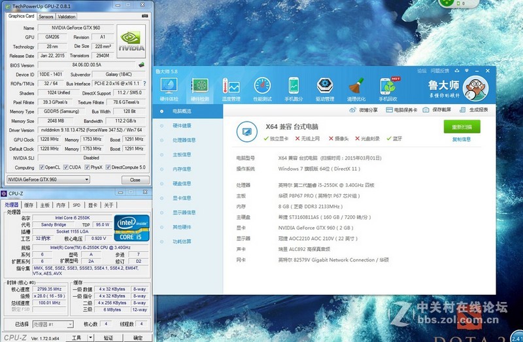Select 主板信息 motherboard info in sidebar

point(188,154)
